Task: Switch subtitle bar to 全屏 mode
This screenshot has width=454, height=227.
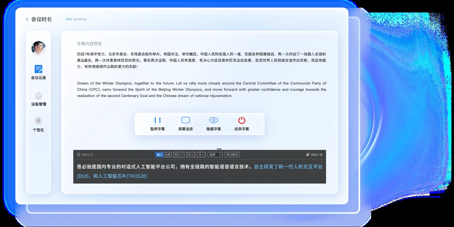Action: tap(167, 155)
